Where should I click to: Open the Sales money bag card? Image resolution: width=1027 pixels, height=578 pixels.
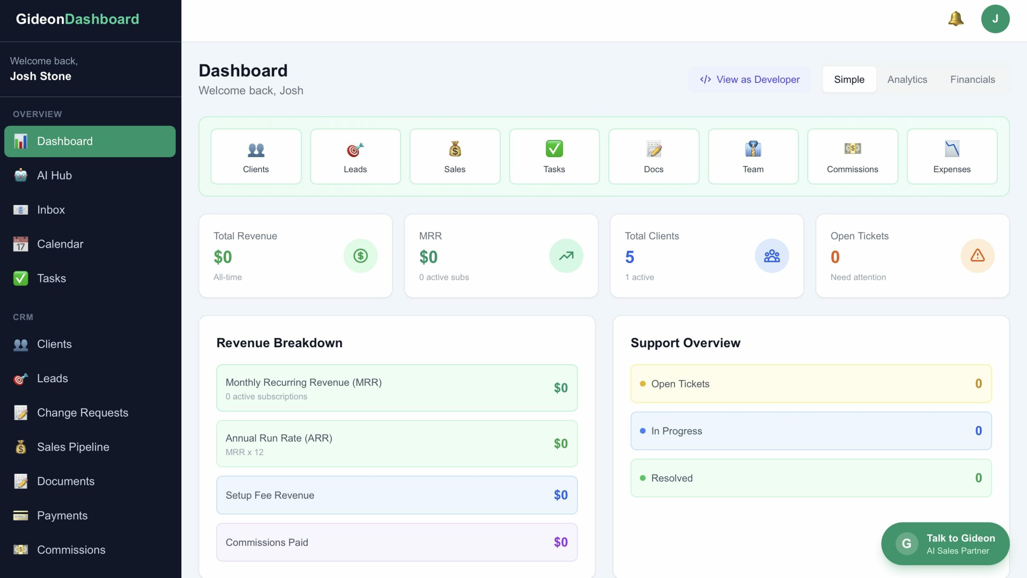point(455,156)
